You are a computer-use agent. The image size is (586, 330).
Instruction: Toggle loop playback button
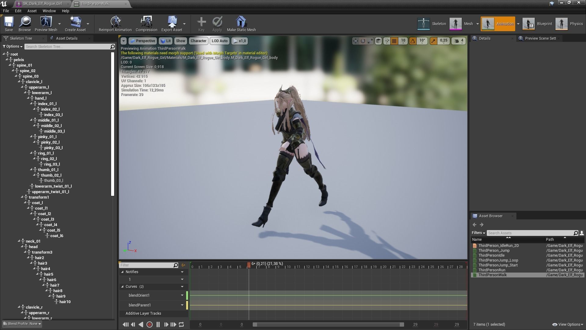tap(181, 325)
